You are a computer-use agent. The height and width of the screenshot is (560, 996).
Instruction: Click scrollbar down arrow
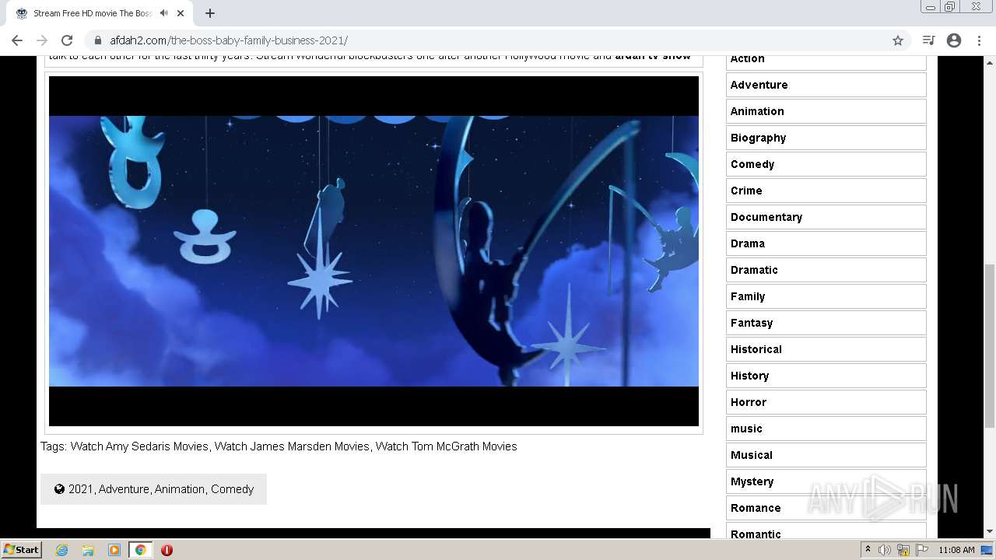[990, 532]
